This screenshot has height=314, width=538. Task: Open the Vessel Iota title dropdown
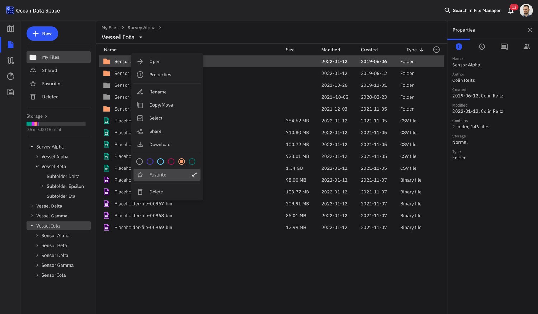141,37
